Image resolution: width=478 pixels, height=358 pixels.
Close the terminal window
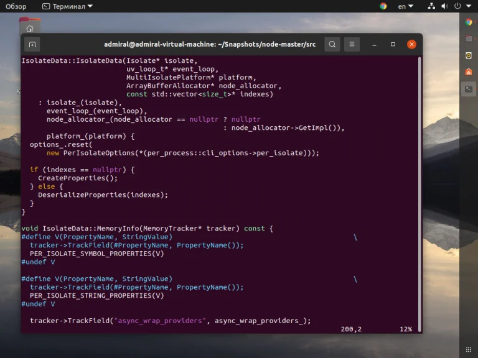pos(411,45)
